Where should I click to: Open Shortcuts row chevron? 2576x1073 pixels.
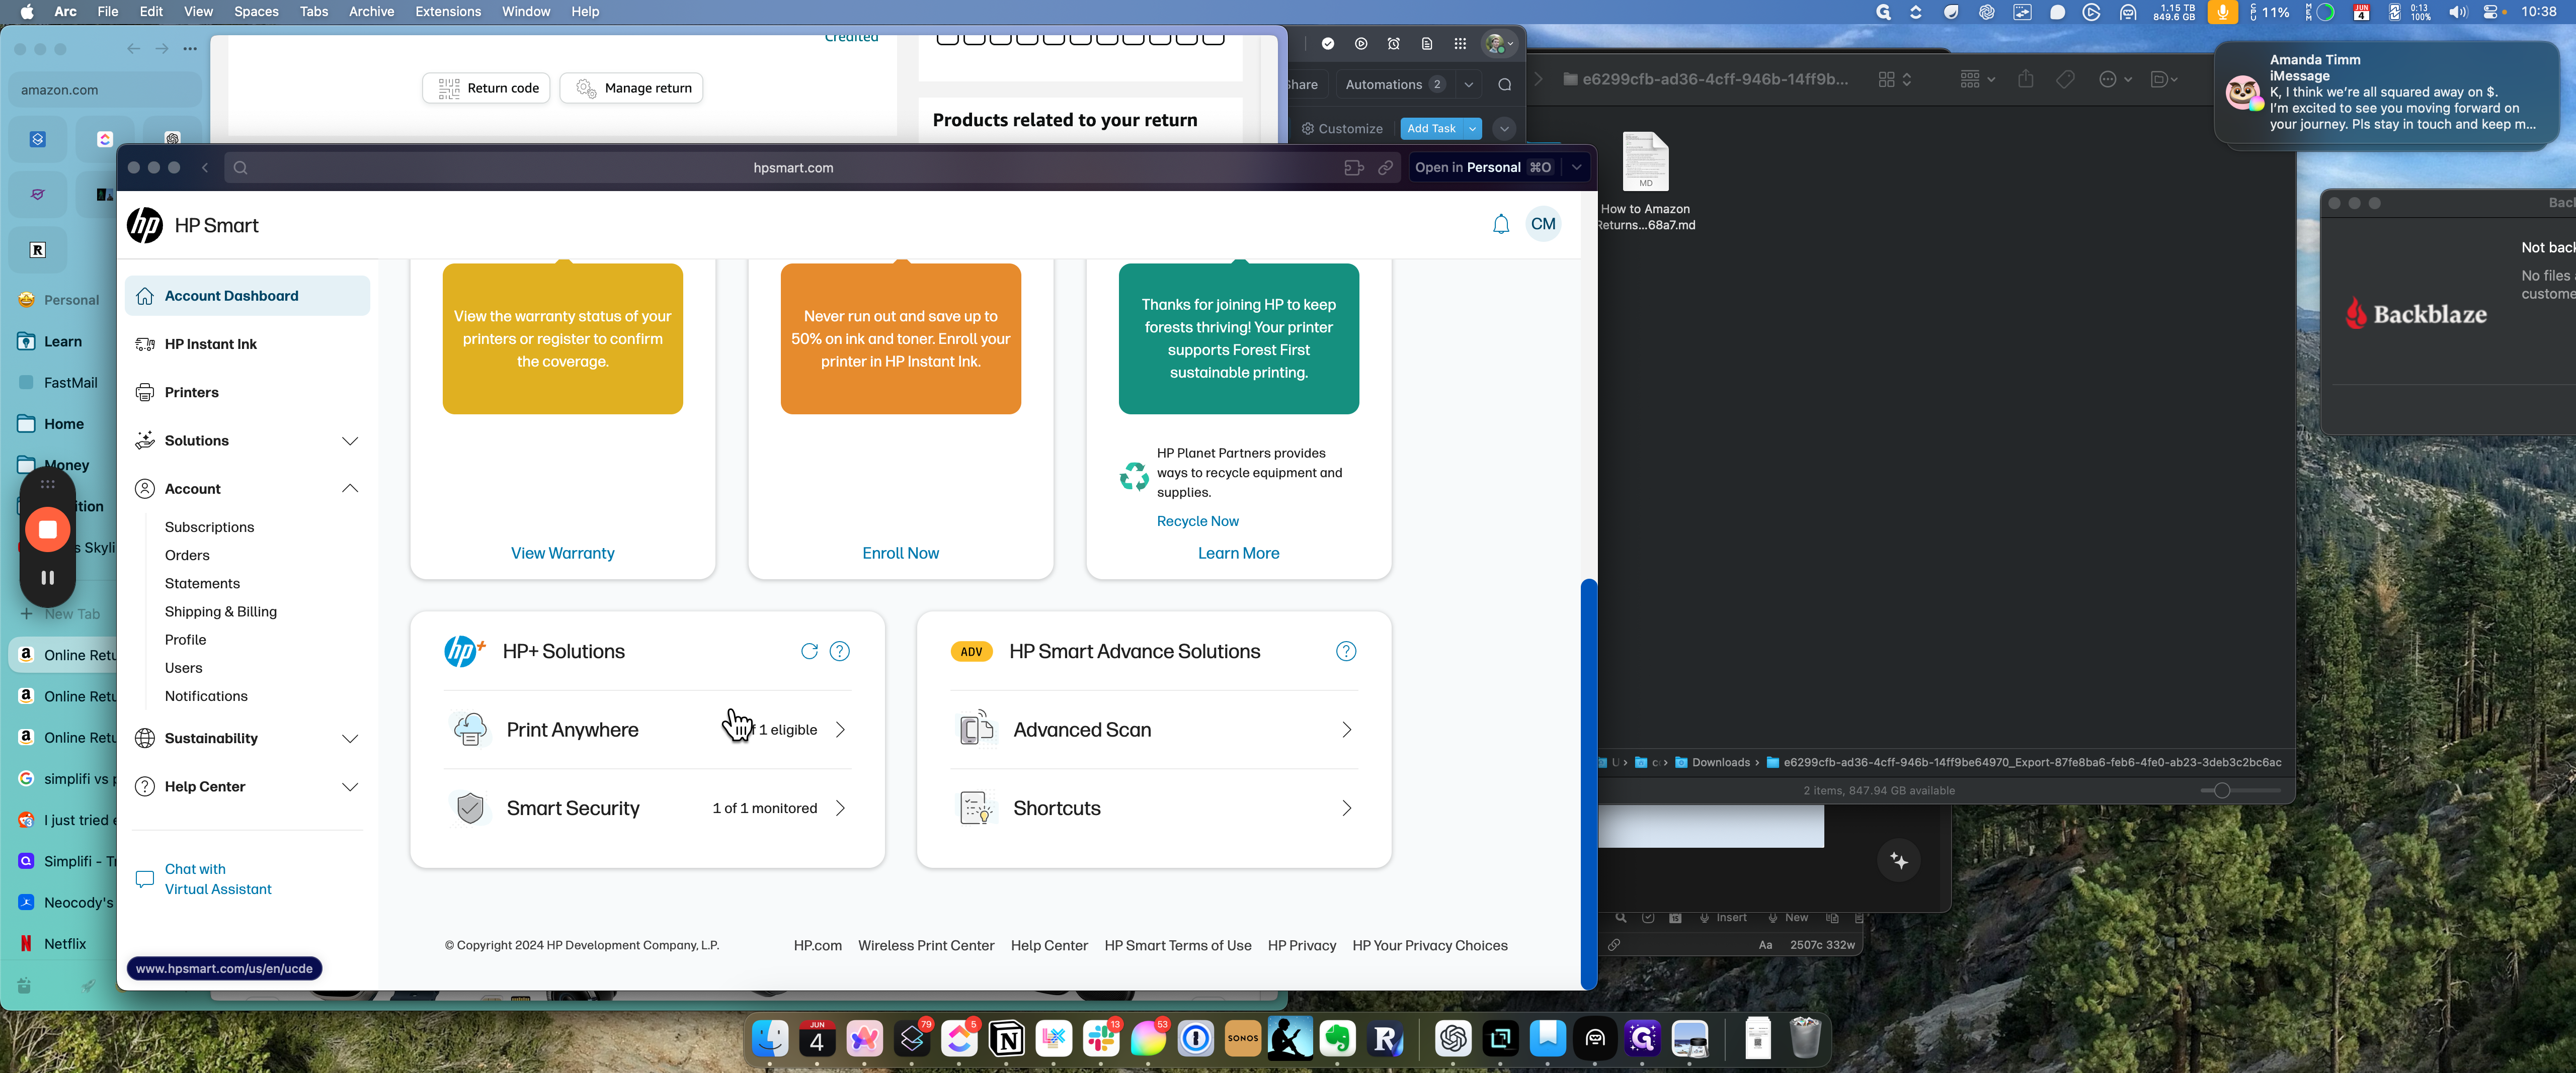pos(1346,808)
